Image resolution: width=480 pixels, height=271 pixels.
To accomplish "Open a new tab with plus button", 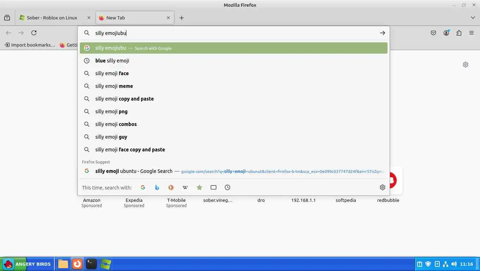I will [x=181, y=18].
